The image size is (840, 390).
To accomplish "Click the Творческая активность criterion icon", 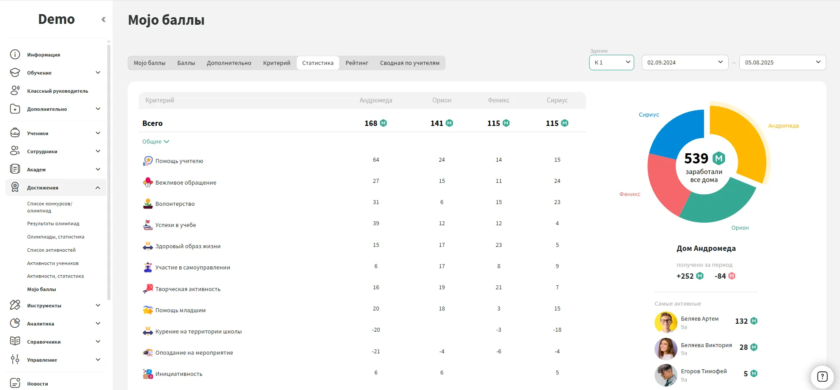I will pos(148,289).
